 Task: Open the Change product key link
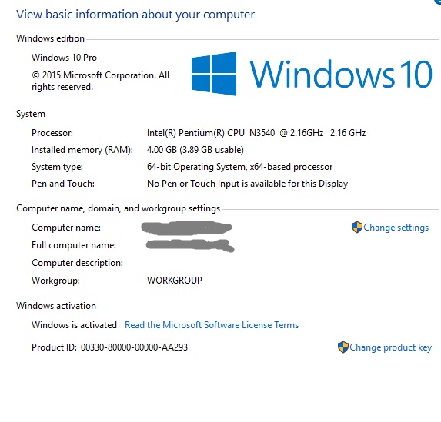point(390,347)
